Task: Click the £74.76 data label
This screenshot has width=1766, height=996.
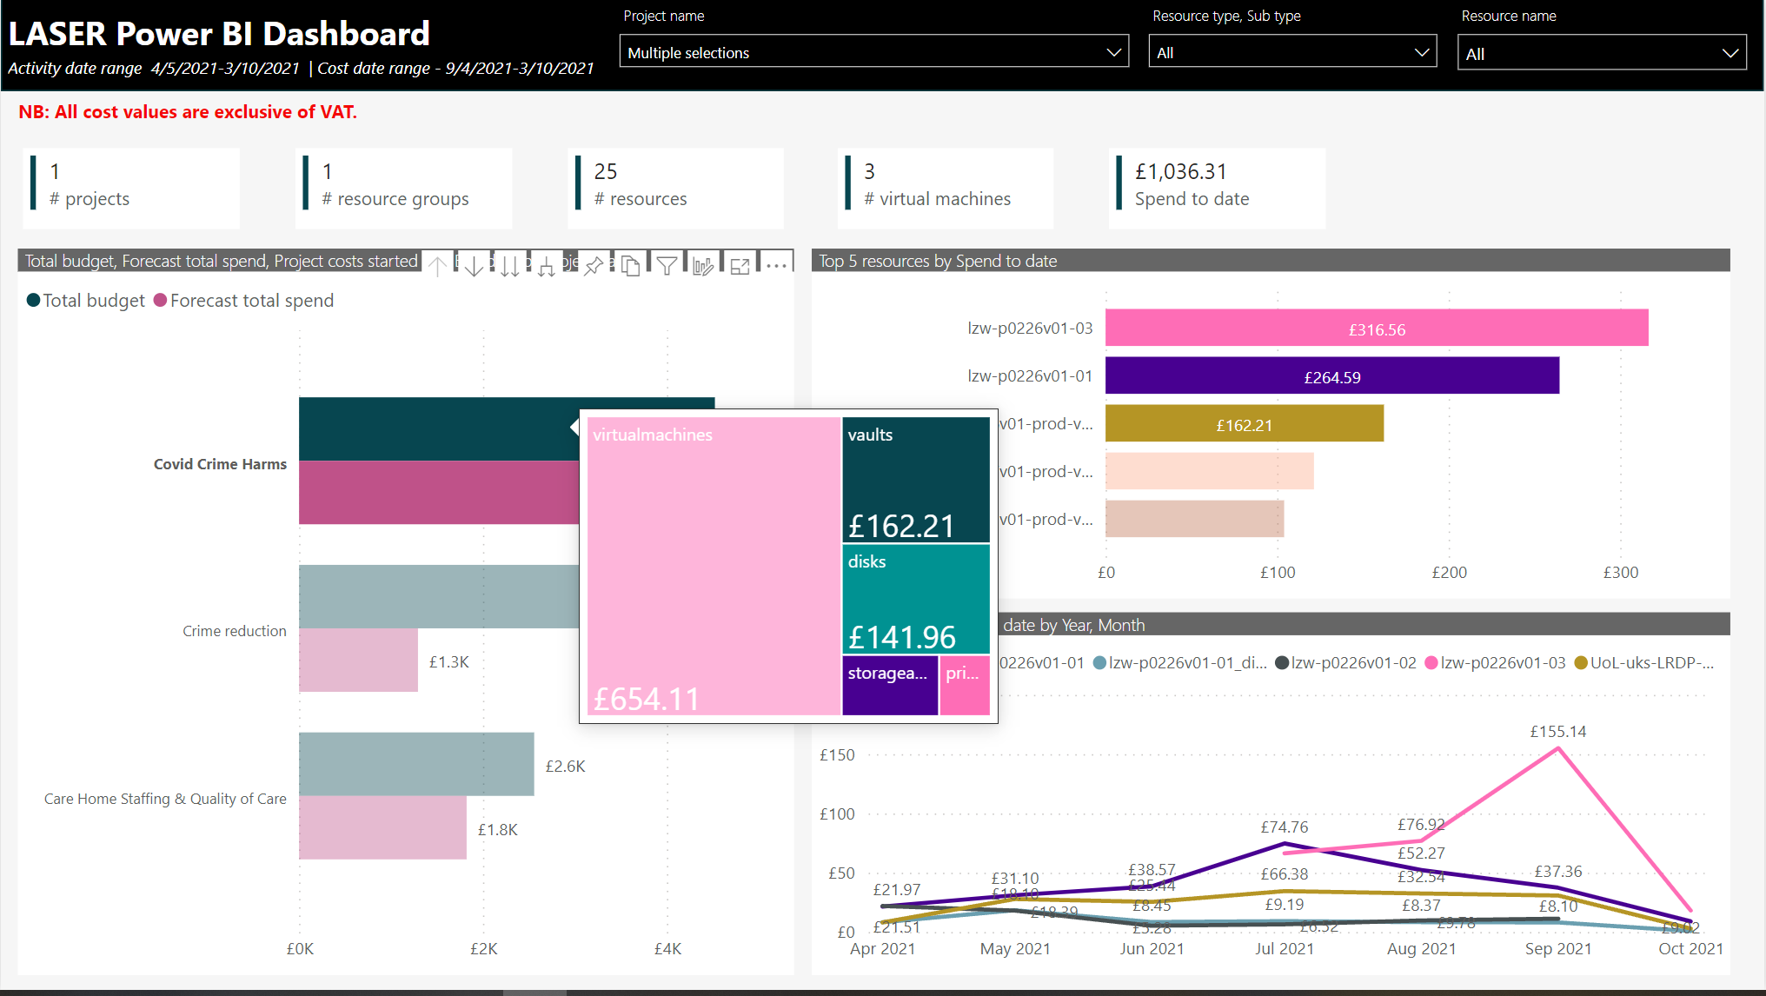Action: tap(1285, 827)
